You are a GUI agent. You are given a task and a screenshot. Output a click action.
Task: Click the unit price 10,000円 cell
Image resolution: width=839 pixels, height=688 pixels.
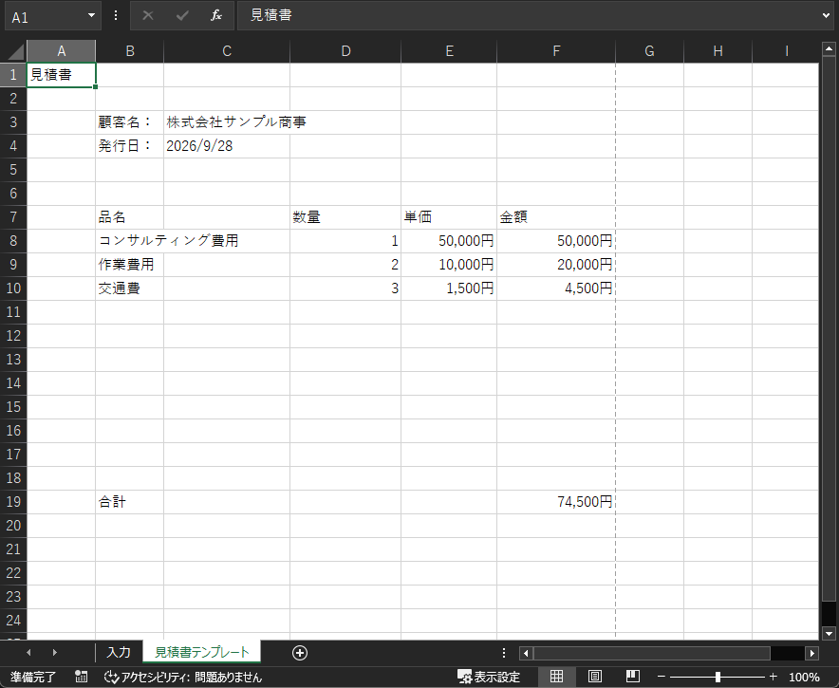pos(449,265)
